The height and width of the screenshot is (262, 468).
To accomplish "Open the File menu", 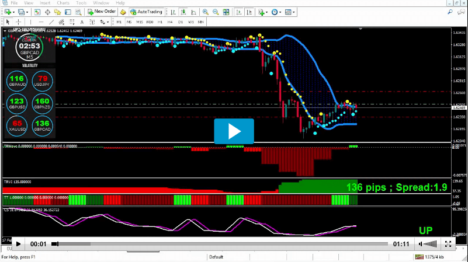I will click(14, 3).
